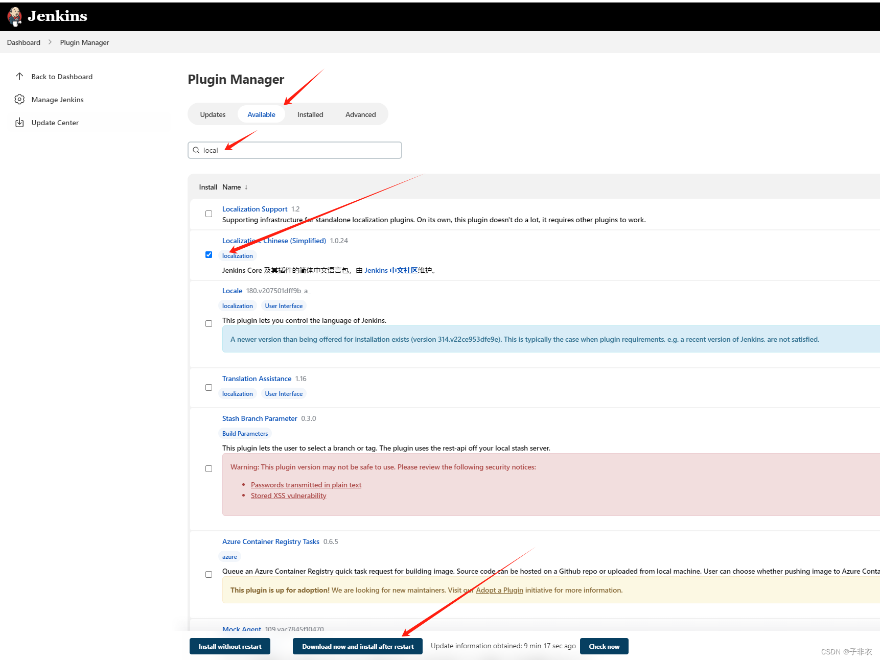The width and height of the screenshot is (880, 660).
Task: Click the Manage Jenkins gear icon
Action: point(19,99)
